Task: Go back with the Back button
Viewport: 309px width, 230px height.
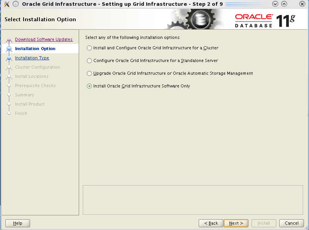Action: [211, 223]
